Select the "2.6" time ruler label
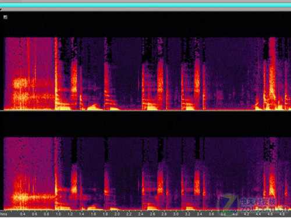 [152, 214]
